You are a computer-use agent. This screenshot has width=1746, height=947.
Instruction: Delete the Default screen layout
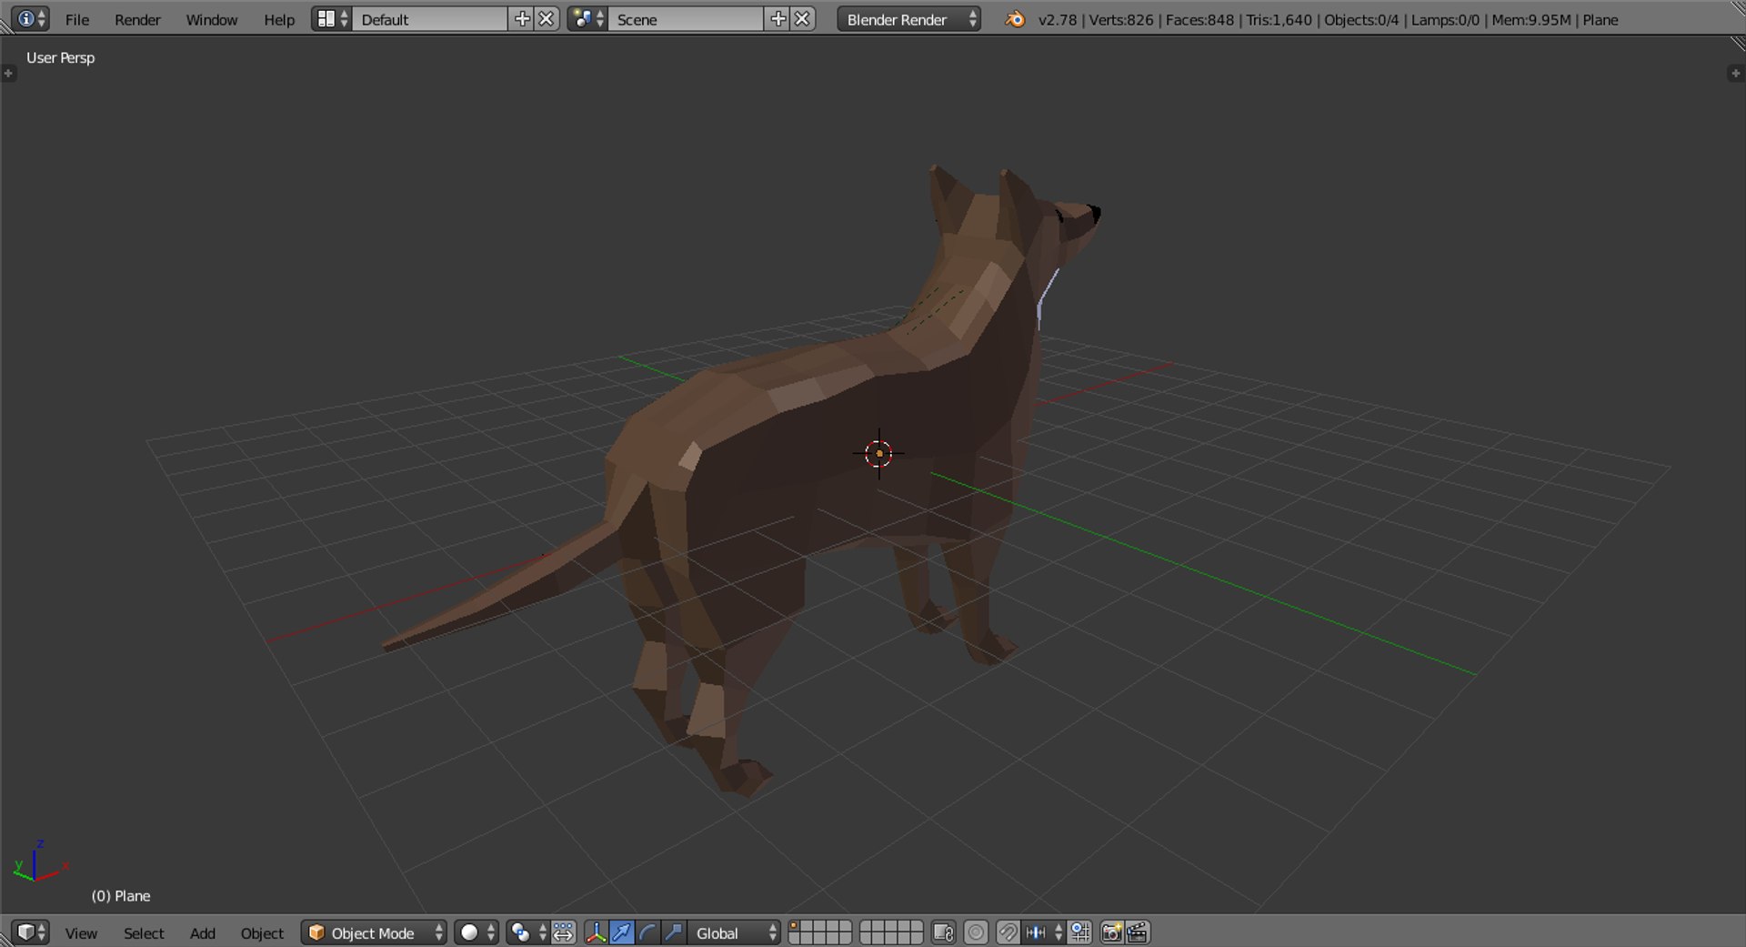click(547, 19)
